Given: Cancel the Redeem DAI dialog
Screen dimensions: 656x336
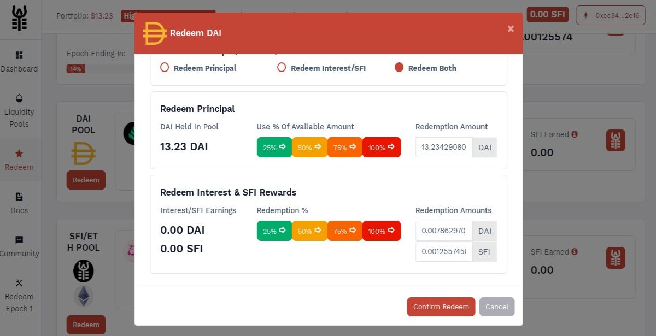Looking at the screenshot, I should [497, 306].
